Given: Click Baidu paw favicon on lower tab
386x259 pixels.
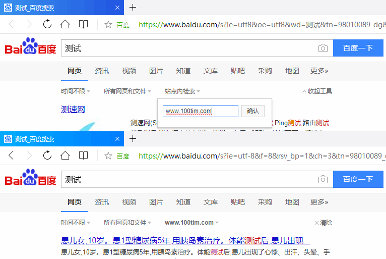Looking at the screenshot, I should pos(8,139).
